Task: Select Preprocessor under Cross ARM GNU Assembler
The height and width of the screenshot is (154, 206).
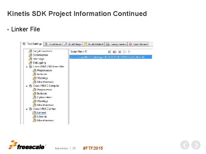Action: [42, 70]
